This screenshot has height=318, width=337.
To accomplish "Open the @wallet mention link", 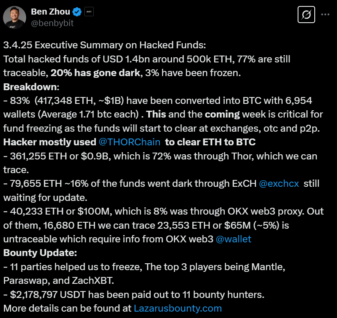I will 234,239.
